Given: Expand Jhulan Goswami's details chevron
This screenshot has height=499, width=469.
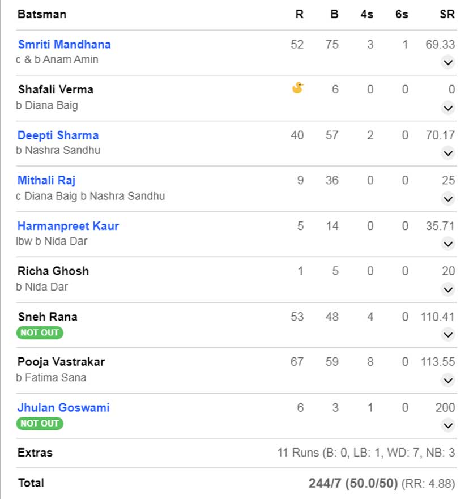Looking at the screenshot, I should coord(448,425).
